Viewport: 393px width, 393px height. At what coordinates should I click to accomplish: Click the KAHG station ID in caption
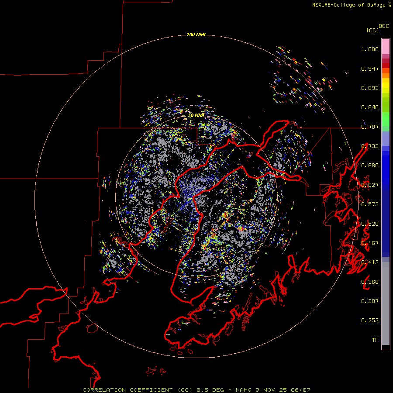245,390
